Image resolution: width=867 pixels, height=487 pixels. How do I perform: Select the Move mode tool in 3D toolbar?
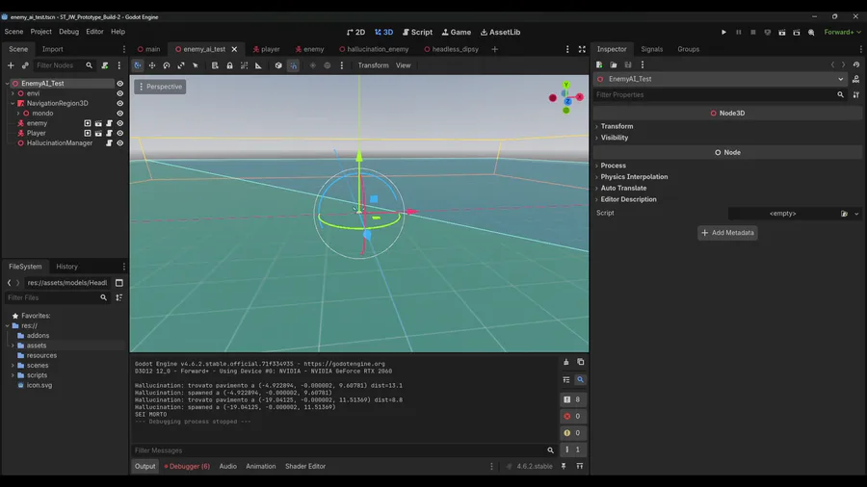pos(152,65)
